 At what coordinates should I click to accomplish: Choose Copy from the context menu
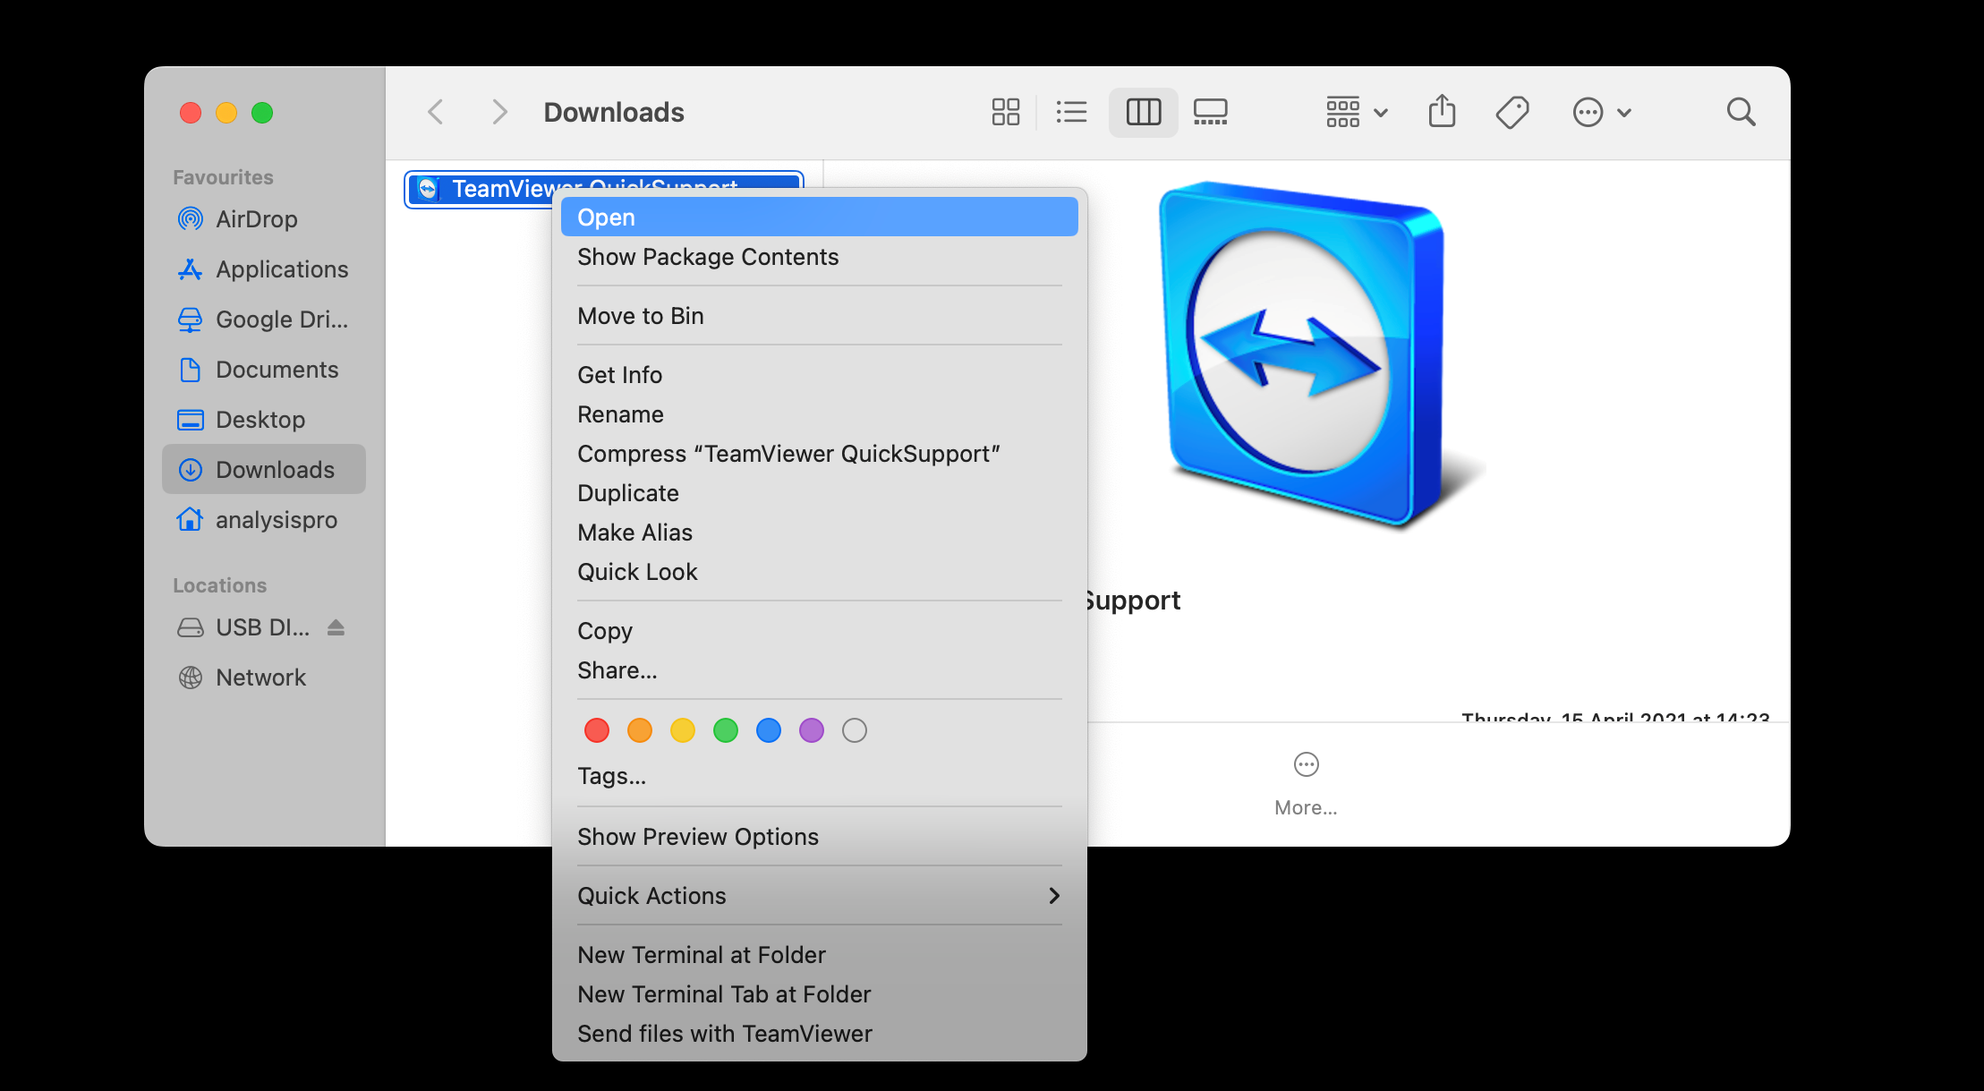coord(819,631)
